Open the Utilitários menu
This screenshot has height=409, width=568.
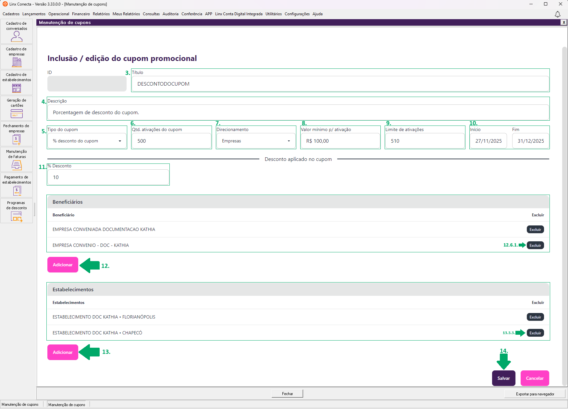[x=274, y=14]
